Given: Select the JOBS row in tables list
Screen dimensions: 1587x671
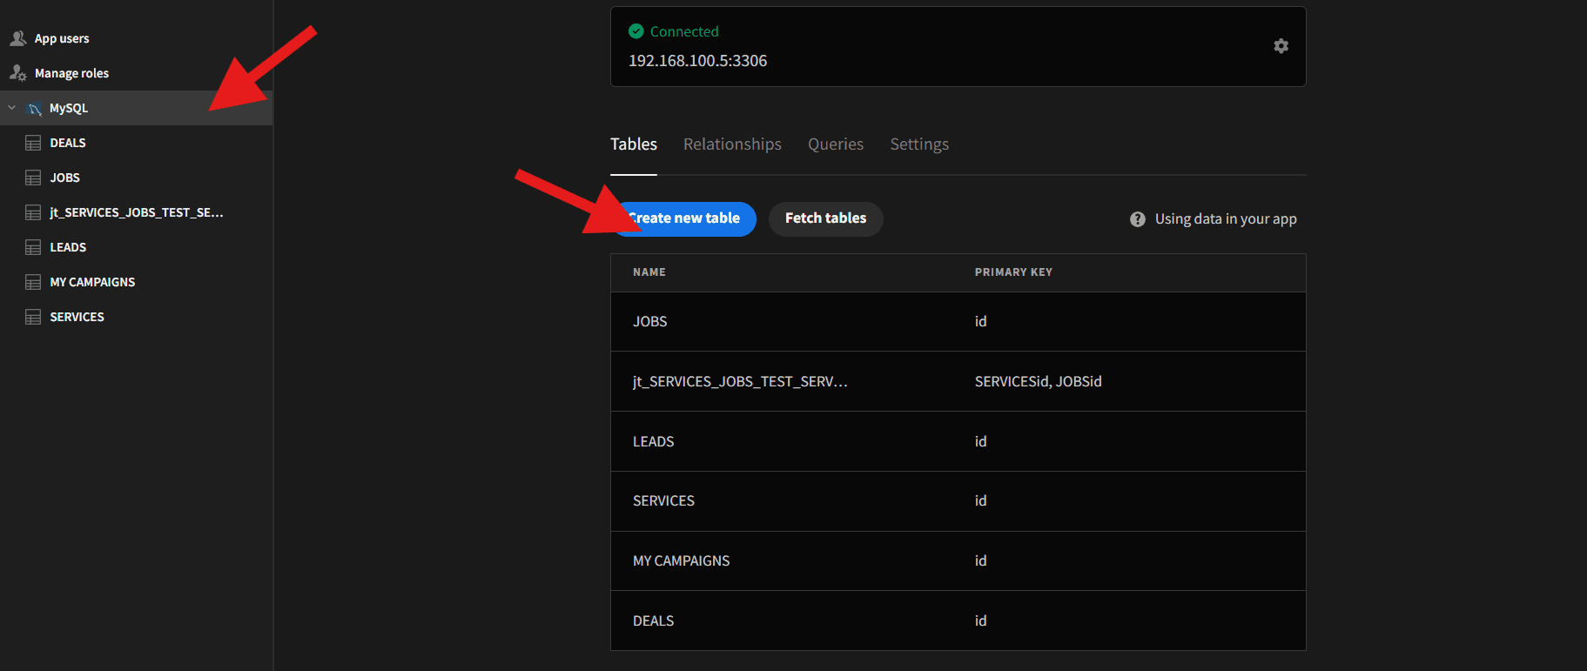Looking at the screenshot, I should click(958, 322).
